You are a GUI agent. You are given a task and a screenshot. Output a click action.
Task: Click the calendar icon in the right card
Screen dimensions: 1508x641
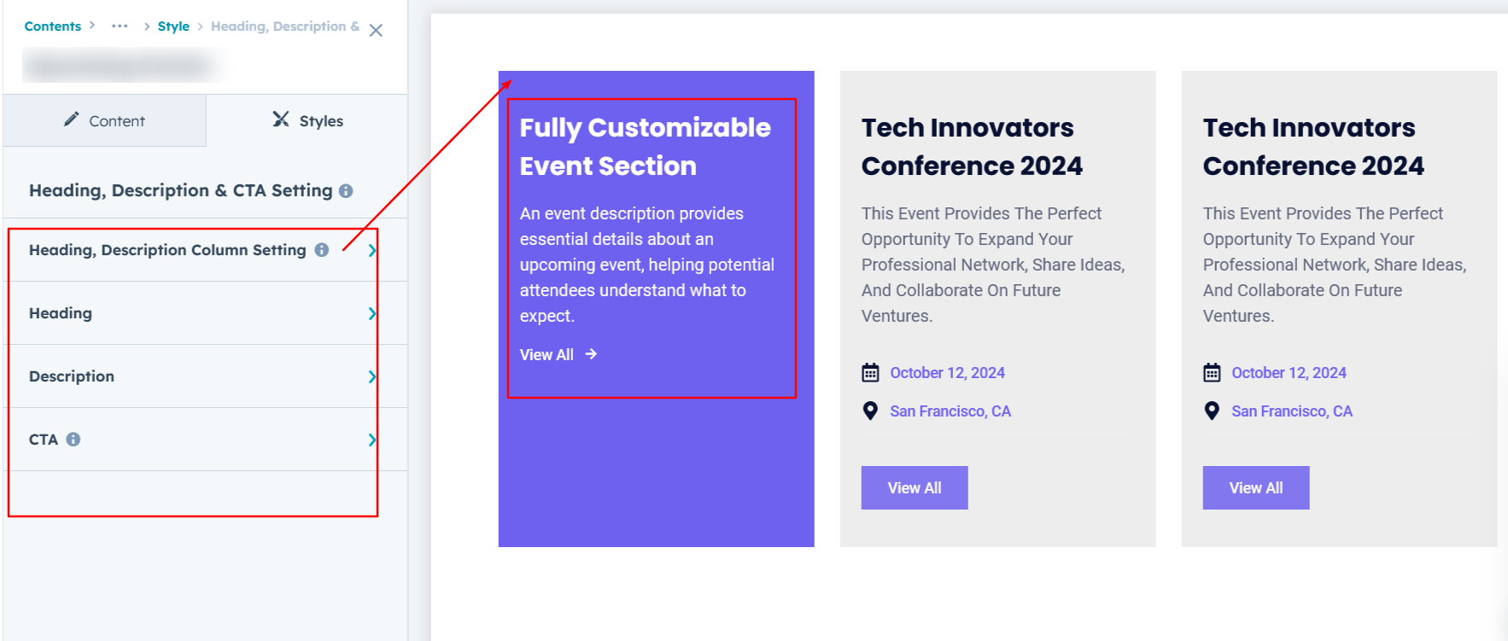pos(1212,373)
